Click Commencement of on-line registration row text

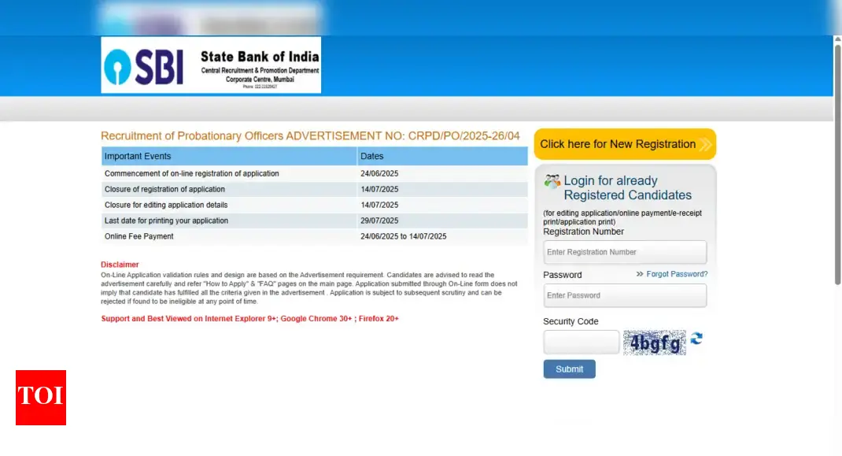click(x=192, y=174)
